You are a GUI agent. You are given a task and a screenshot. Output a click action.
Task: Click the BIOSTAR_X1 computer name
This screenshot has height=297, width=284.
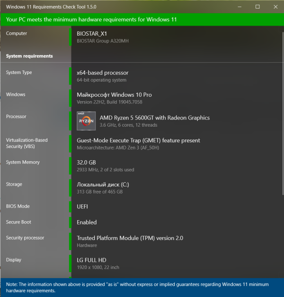pyautogui.click(x=92, y=34)
